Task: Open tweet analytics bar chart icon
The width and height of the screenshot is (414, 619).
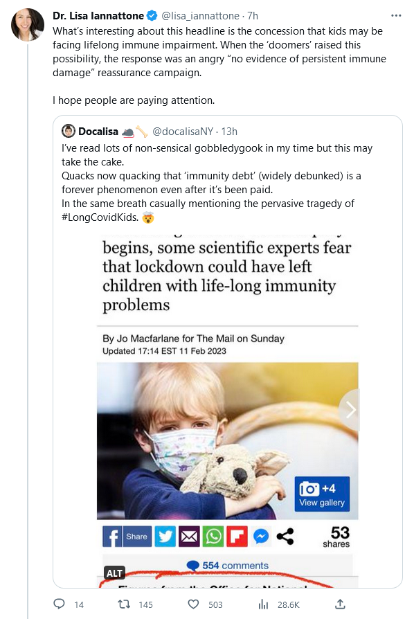Action: [x=263, y=604]
